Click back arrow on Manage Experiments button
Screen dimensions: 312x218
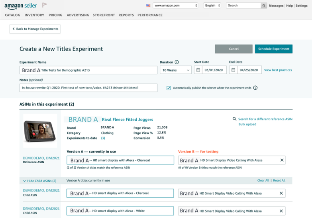pos(14,29)
